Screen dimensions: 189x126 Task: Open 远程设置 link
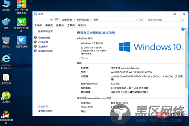[x=43, y=42]
